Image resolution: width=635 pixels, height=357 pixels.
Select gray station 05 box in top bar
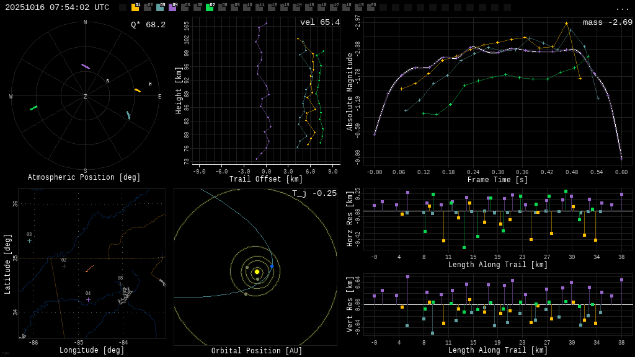(185, 8)
